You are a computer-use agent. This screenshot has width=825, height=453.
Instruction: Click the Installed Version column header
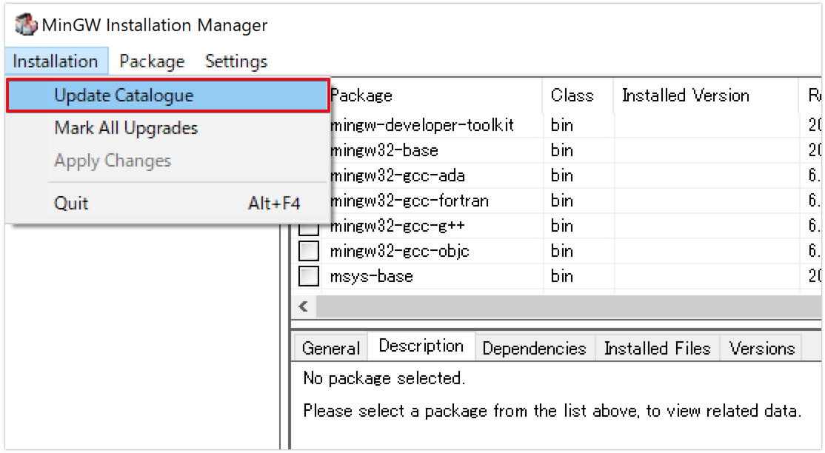(x=685, y=95)
